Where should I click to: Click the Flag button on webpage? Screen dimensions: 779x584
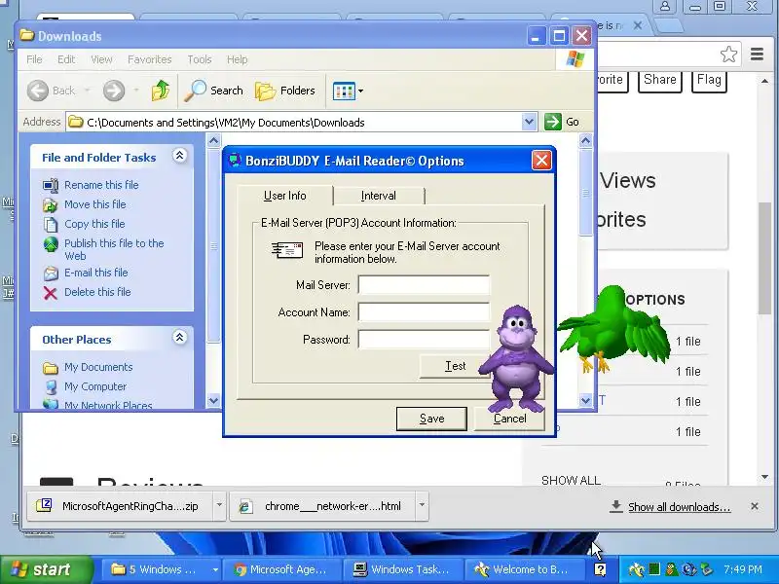[709, 80]
